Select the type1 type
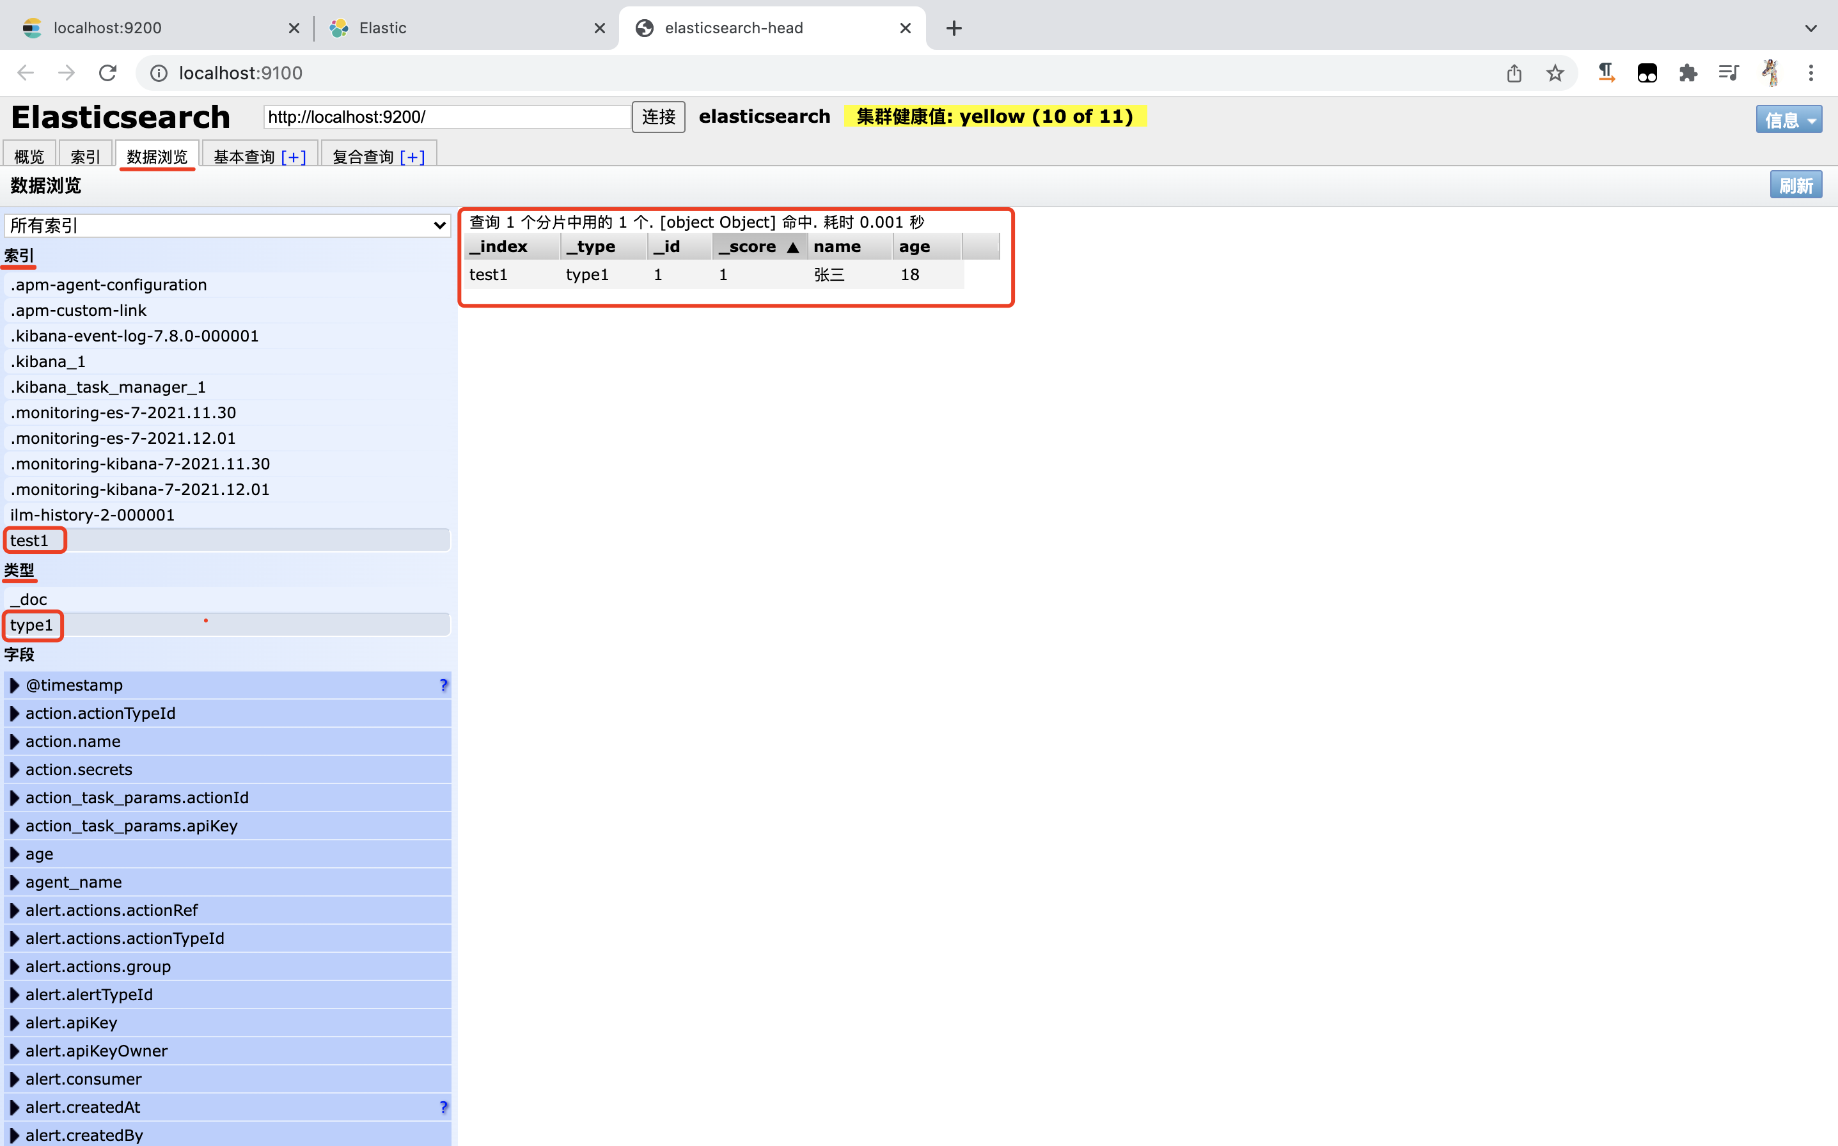Screen dimensions: 1838x1146 pos(228,625)
